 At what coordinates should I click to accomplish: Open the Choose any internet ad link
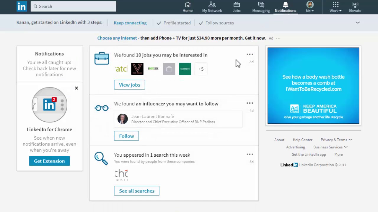tap(117, 38)
